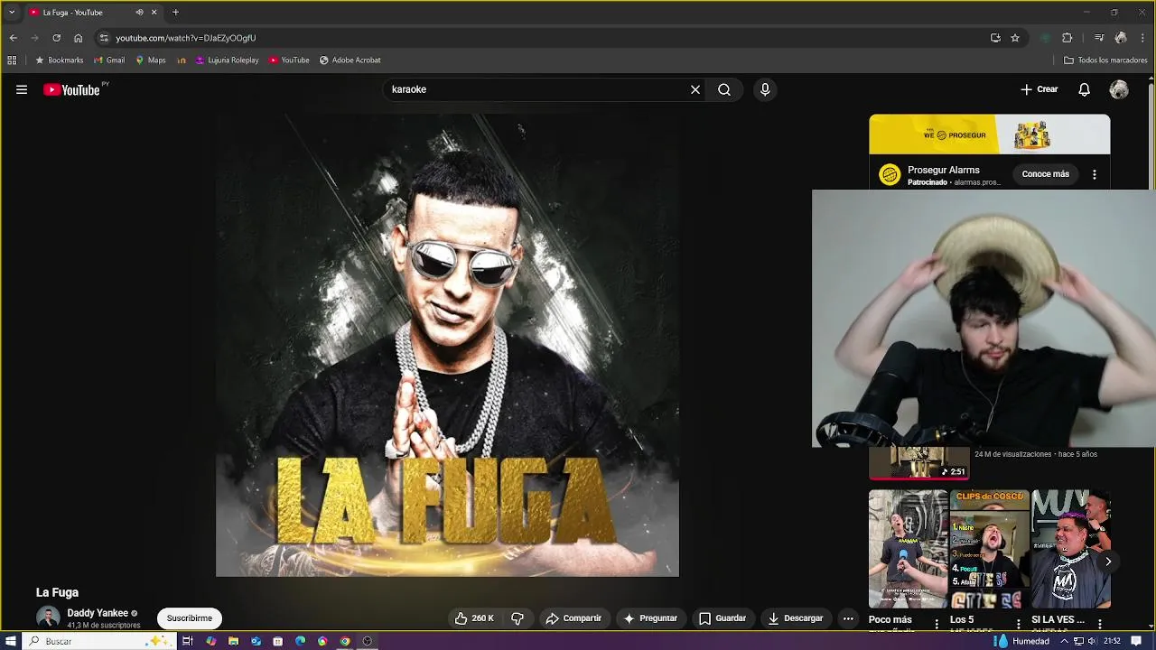Viewport: 1156px width, 650px height.
Task: Open Prosegur Alarms ad options menu
Action: coord(1095,174)
